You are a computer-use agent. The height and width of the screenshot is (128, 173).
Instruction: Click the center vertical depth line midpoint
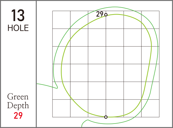click(106, 66)
